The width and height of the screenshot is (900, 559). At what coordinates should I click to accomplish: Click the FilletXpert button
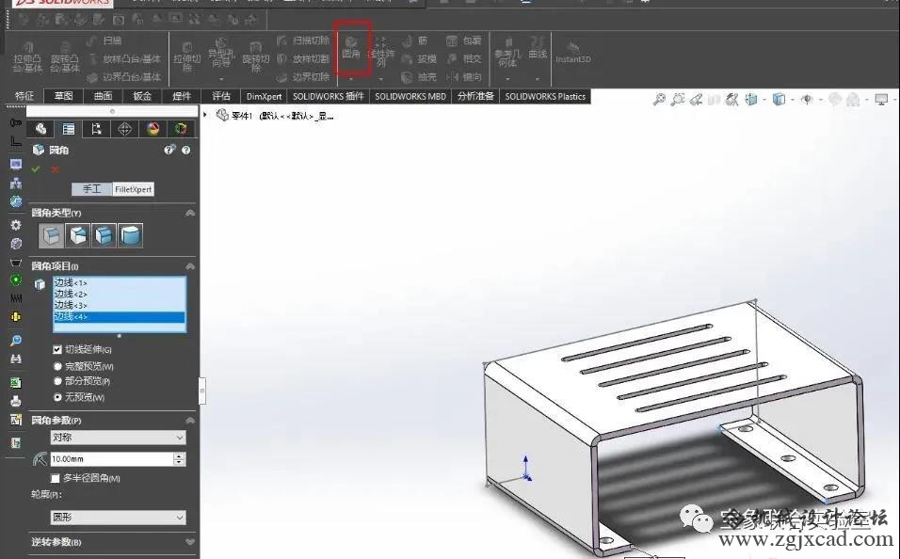pos(133,189)
